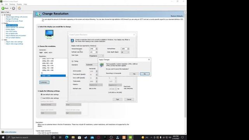Select Set up multiple displays task
Screen dimensions: 249x140
pyautogui.click(x=13, y=38)
